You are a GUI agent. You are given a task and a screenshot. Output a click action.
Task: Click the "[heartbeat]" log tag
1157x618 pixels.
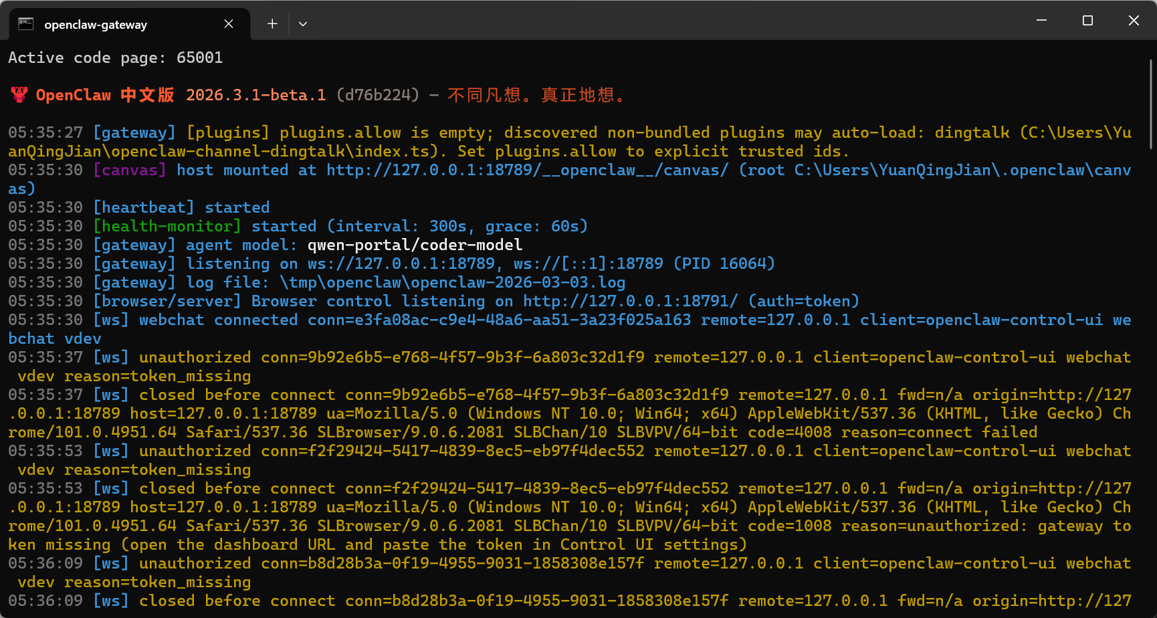144,207
